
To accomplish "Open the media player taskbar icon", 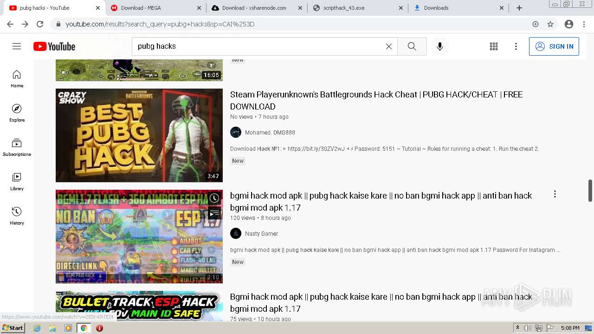I will (x=68, y=328).
